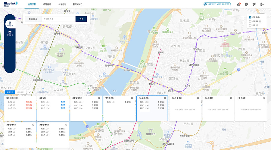Screen dimensions: 271x150
Task: Open 관제 설정 gear icon in sidebar
Action: 10,33
